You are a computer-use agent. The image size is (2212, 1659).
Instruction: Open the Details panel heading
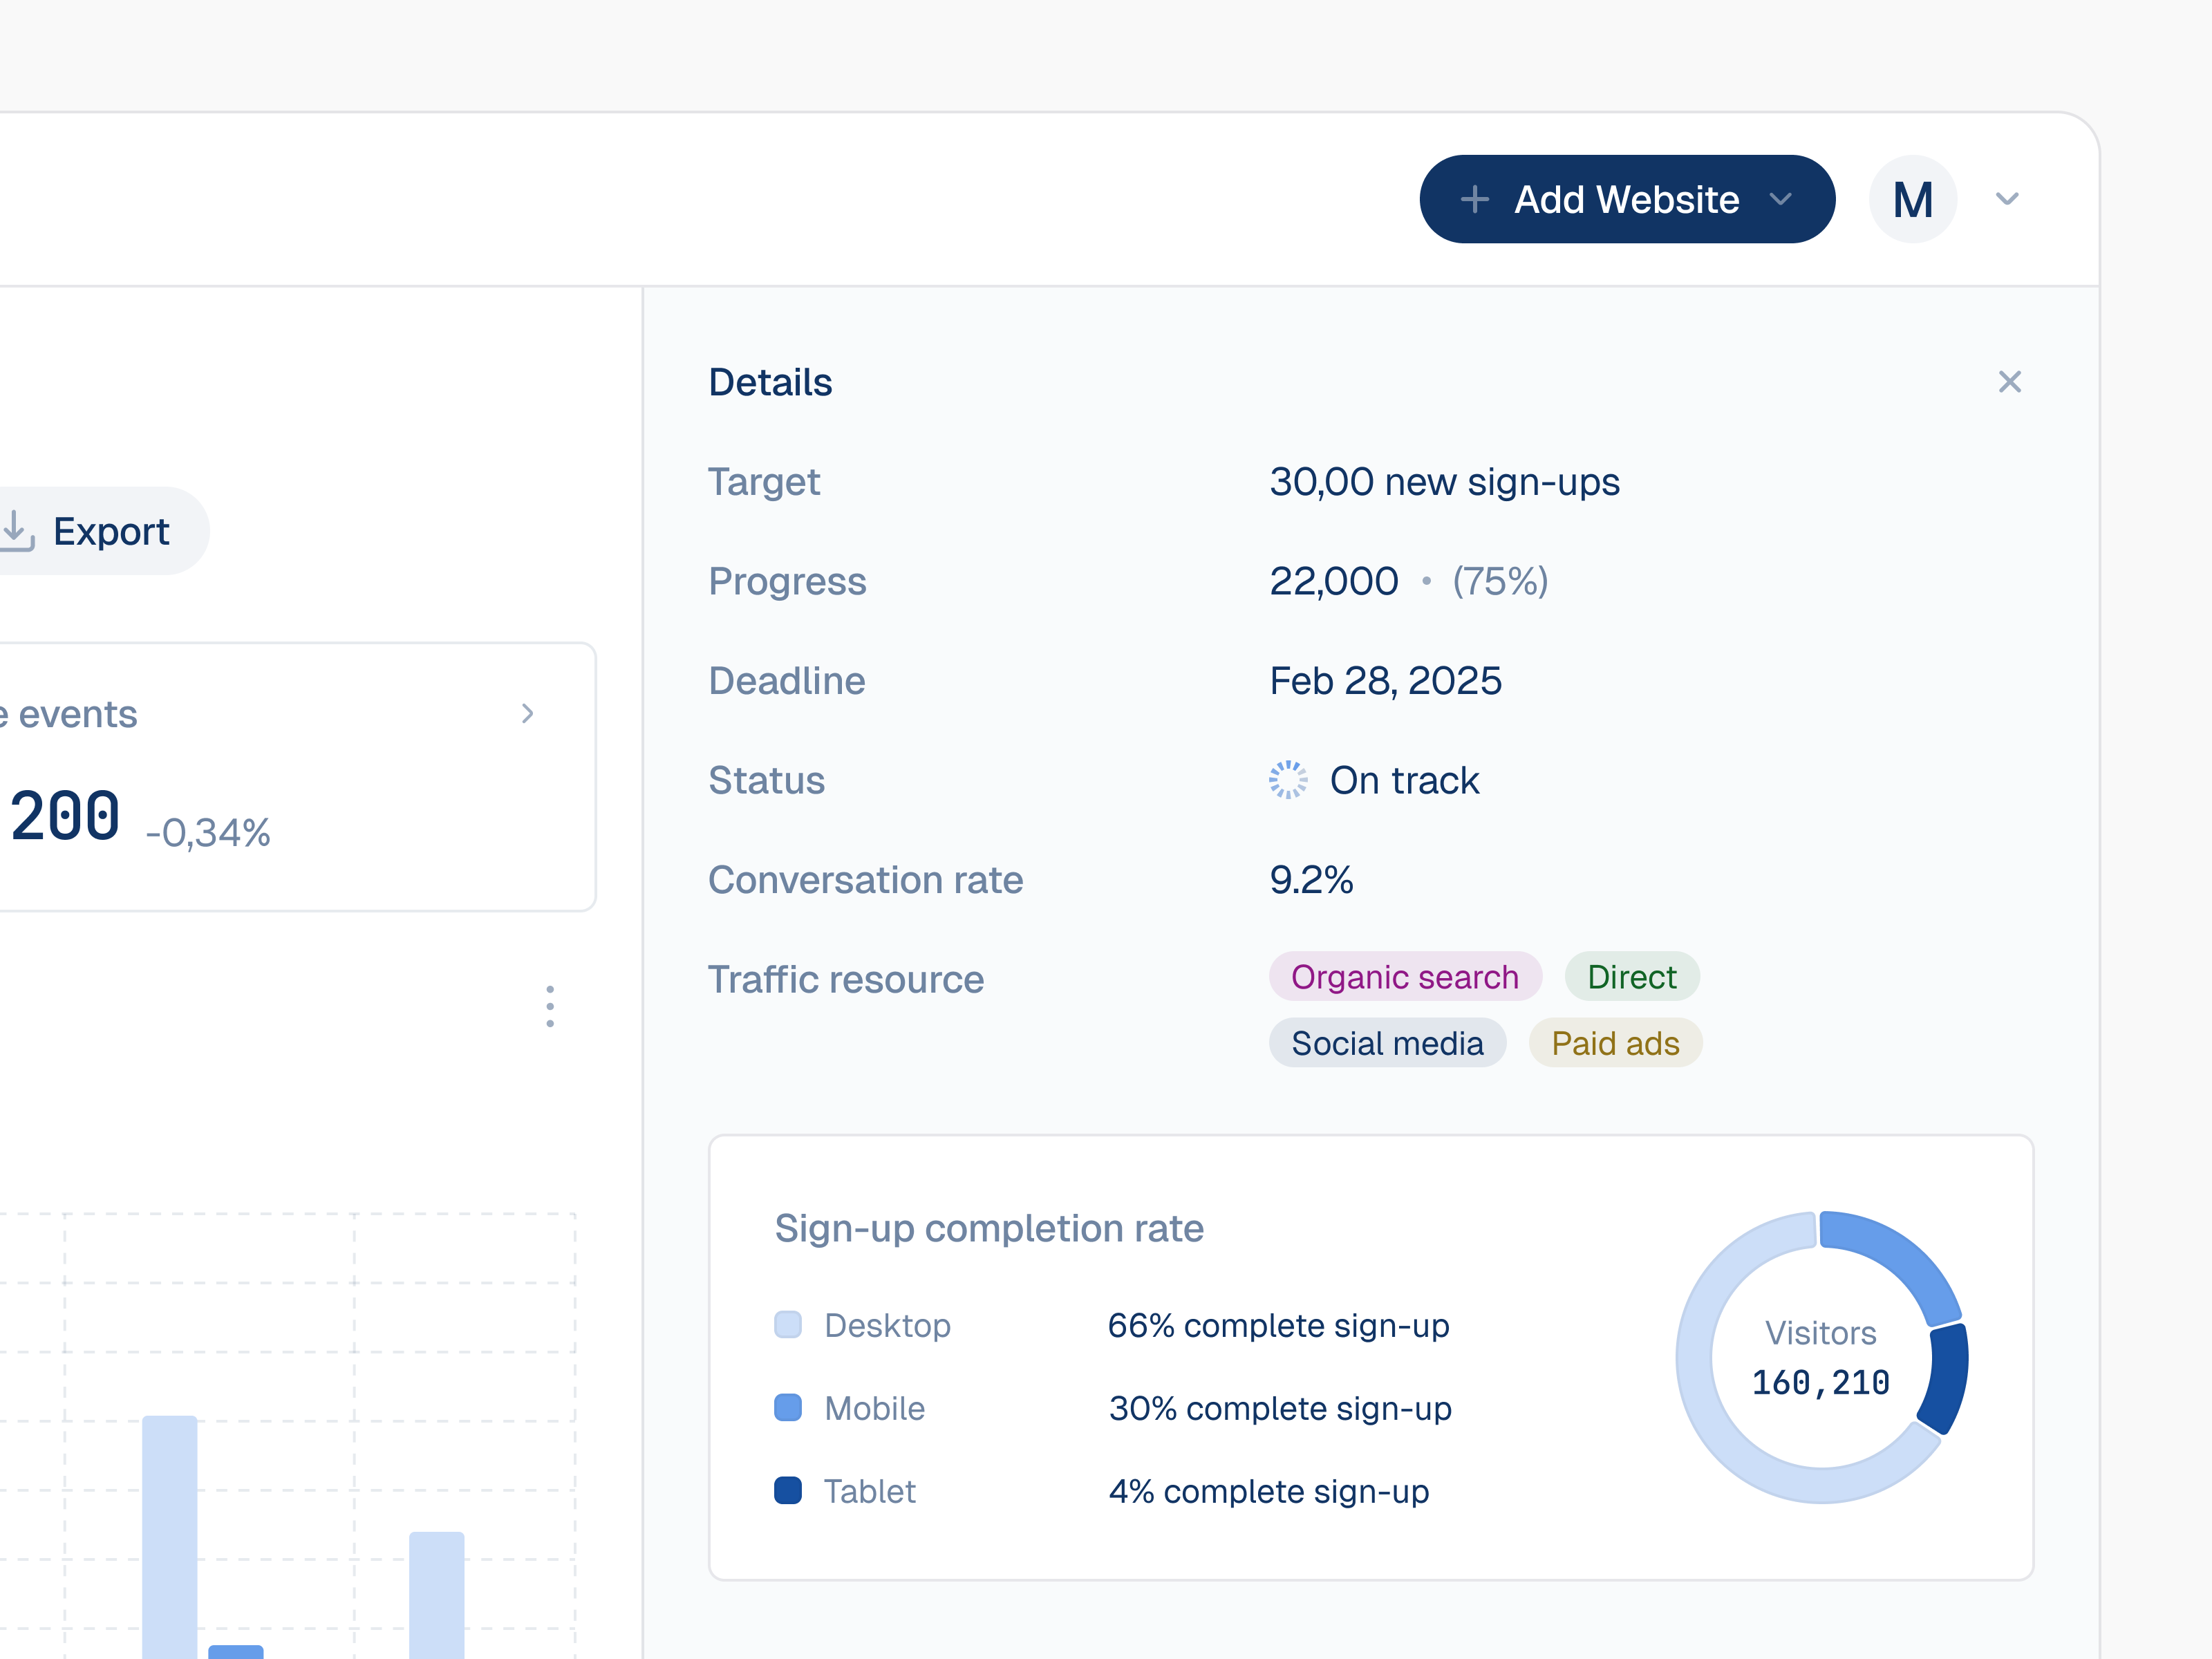point(770,382)
